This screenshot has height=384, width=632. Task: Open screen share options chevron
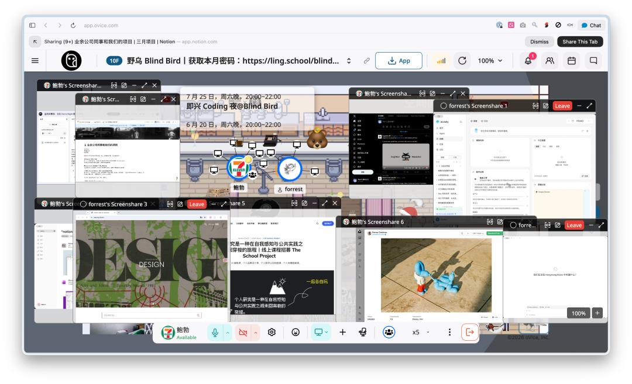point(327,332)
